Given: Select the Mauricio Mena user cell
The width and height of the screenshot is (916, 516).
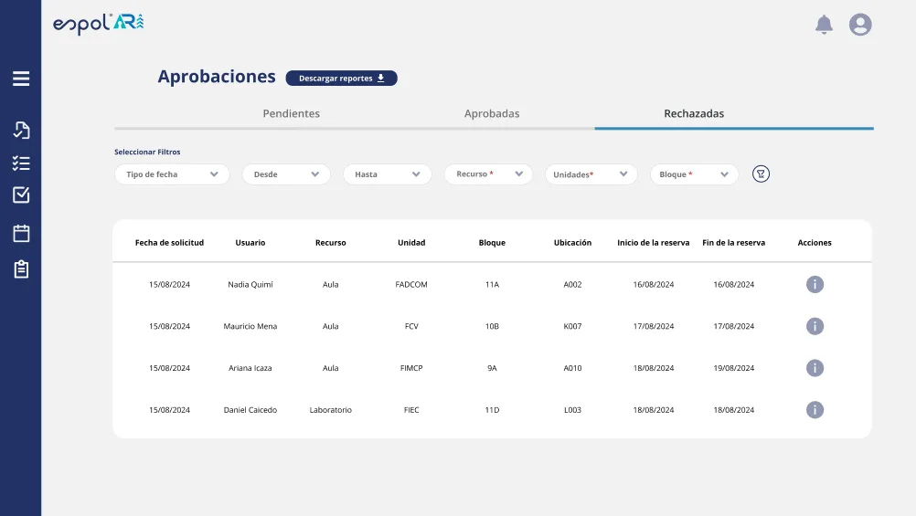Looking at the screenshot, I should [250, 326].
